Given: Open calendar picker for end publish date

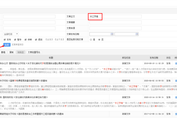Looking at the screenshot, I should tap(137, 34).
